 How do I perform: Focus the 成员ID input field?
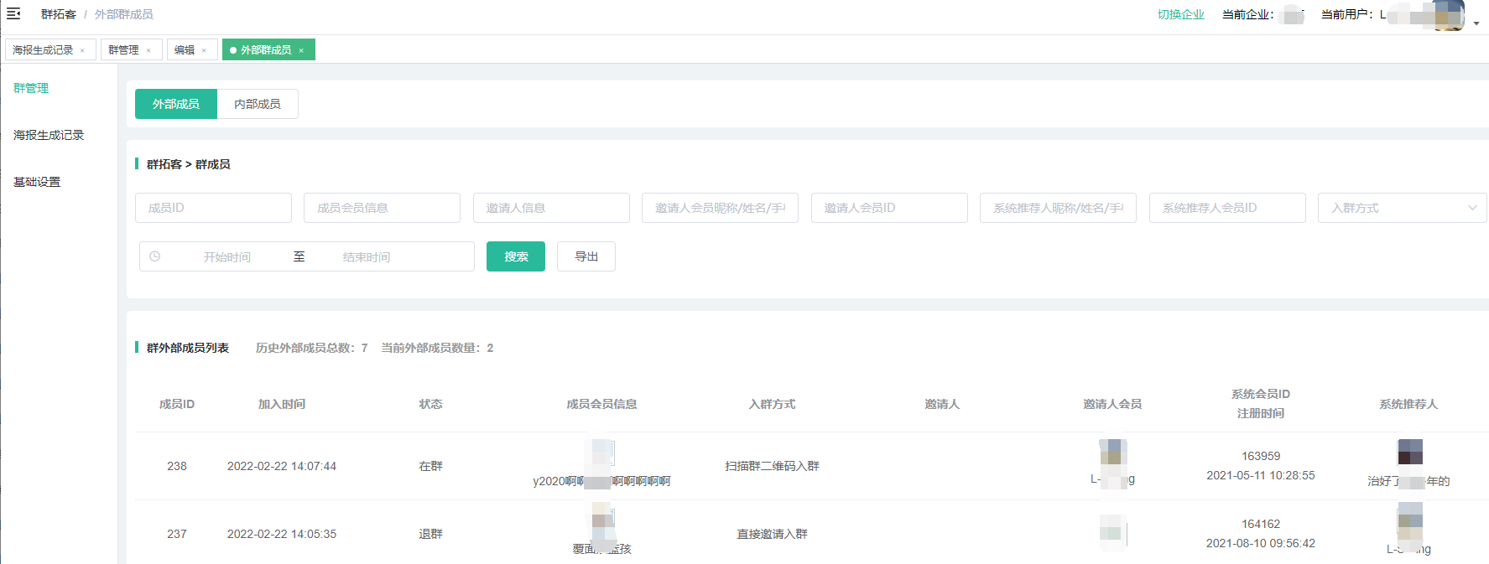[213, 208]
